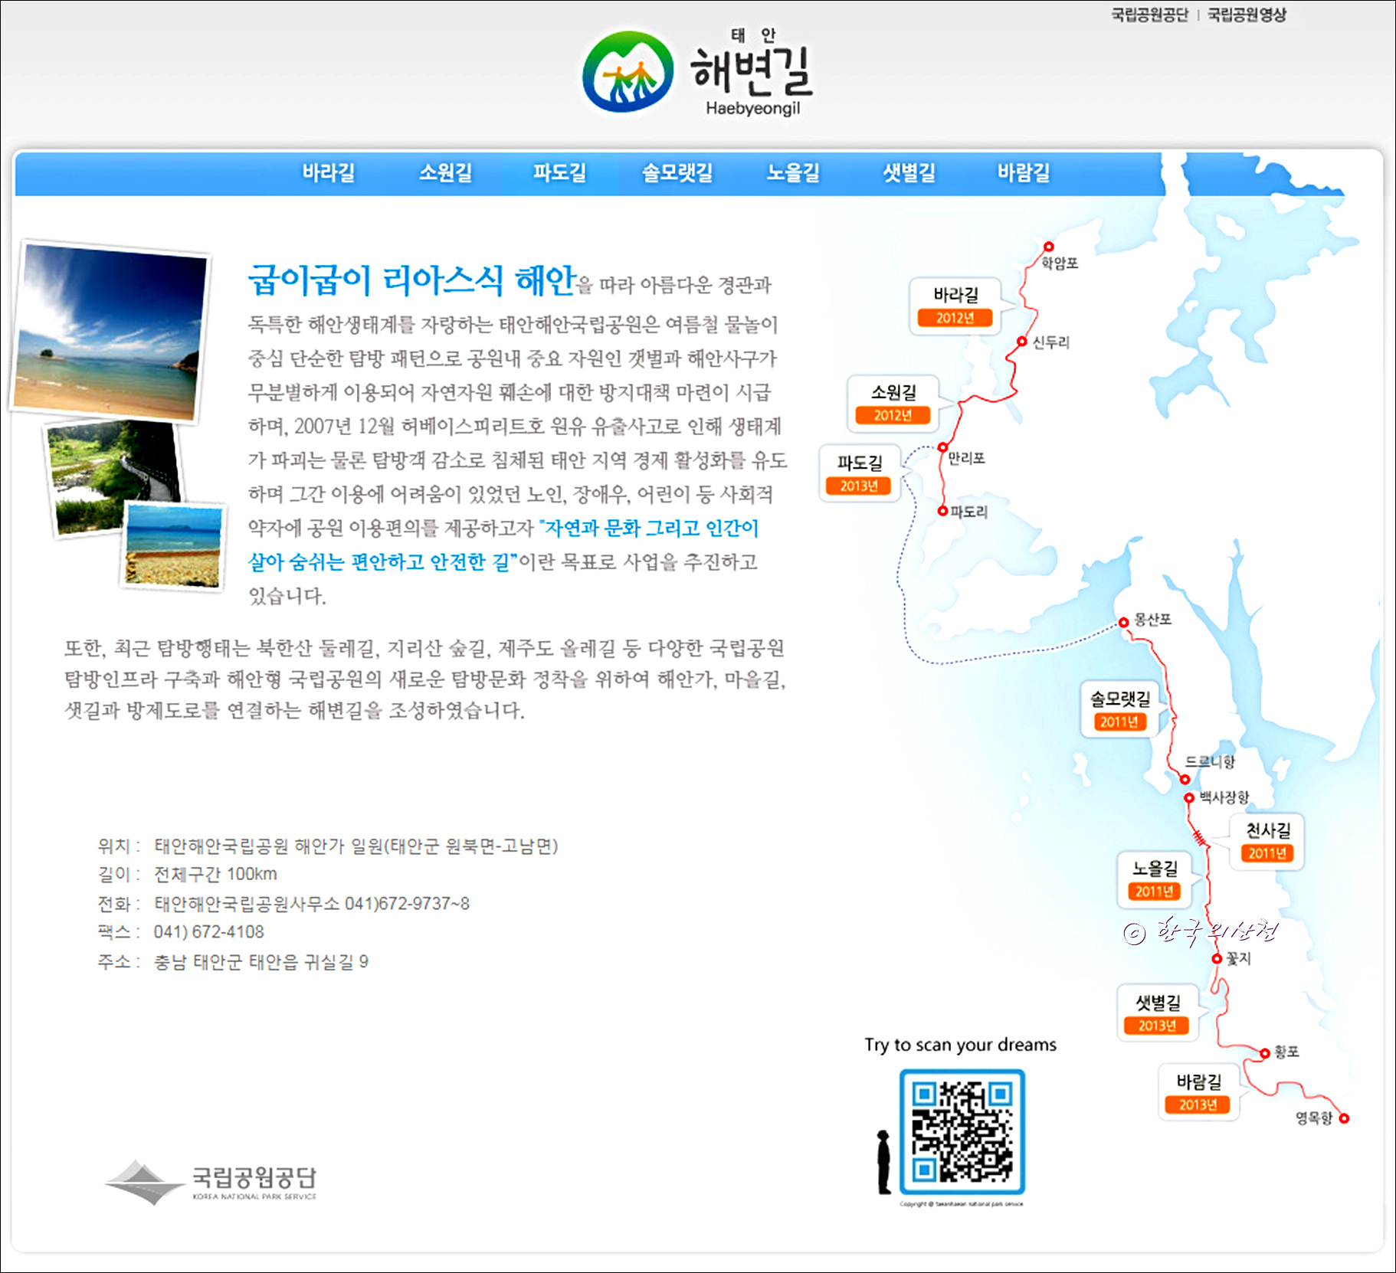Select the 바람길 2013년 map label

point(1198,1092)
